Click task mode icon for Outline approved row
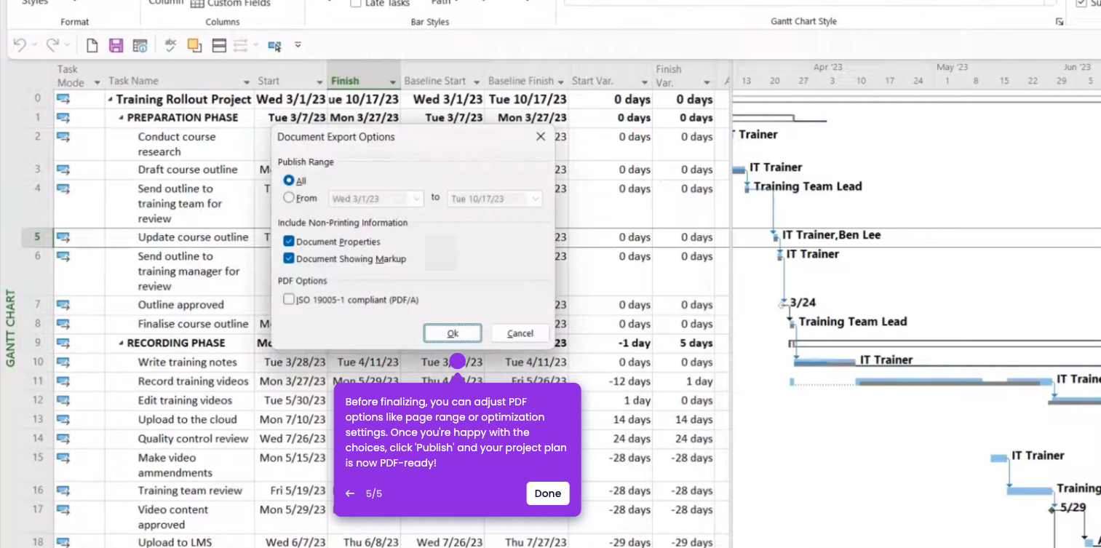This screenshot has height=548, width=1101. point(63,305)
